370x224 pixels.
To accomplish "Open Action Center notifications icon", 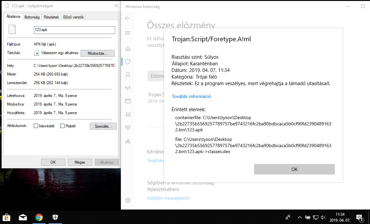I will point(359,218).
